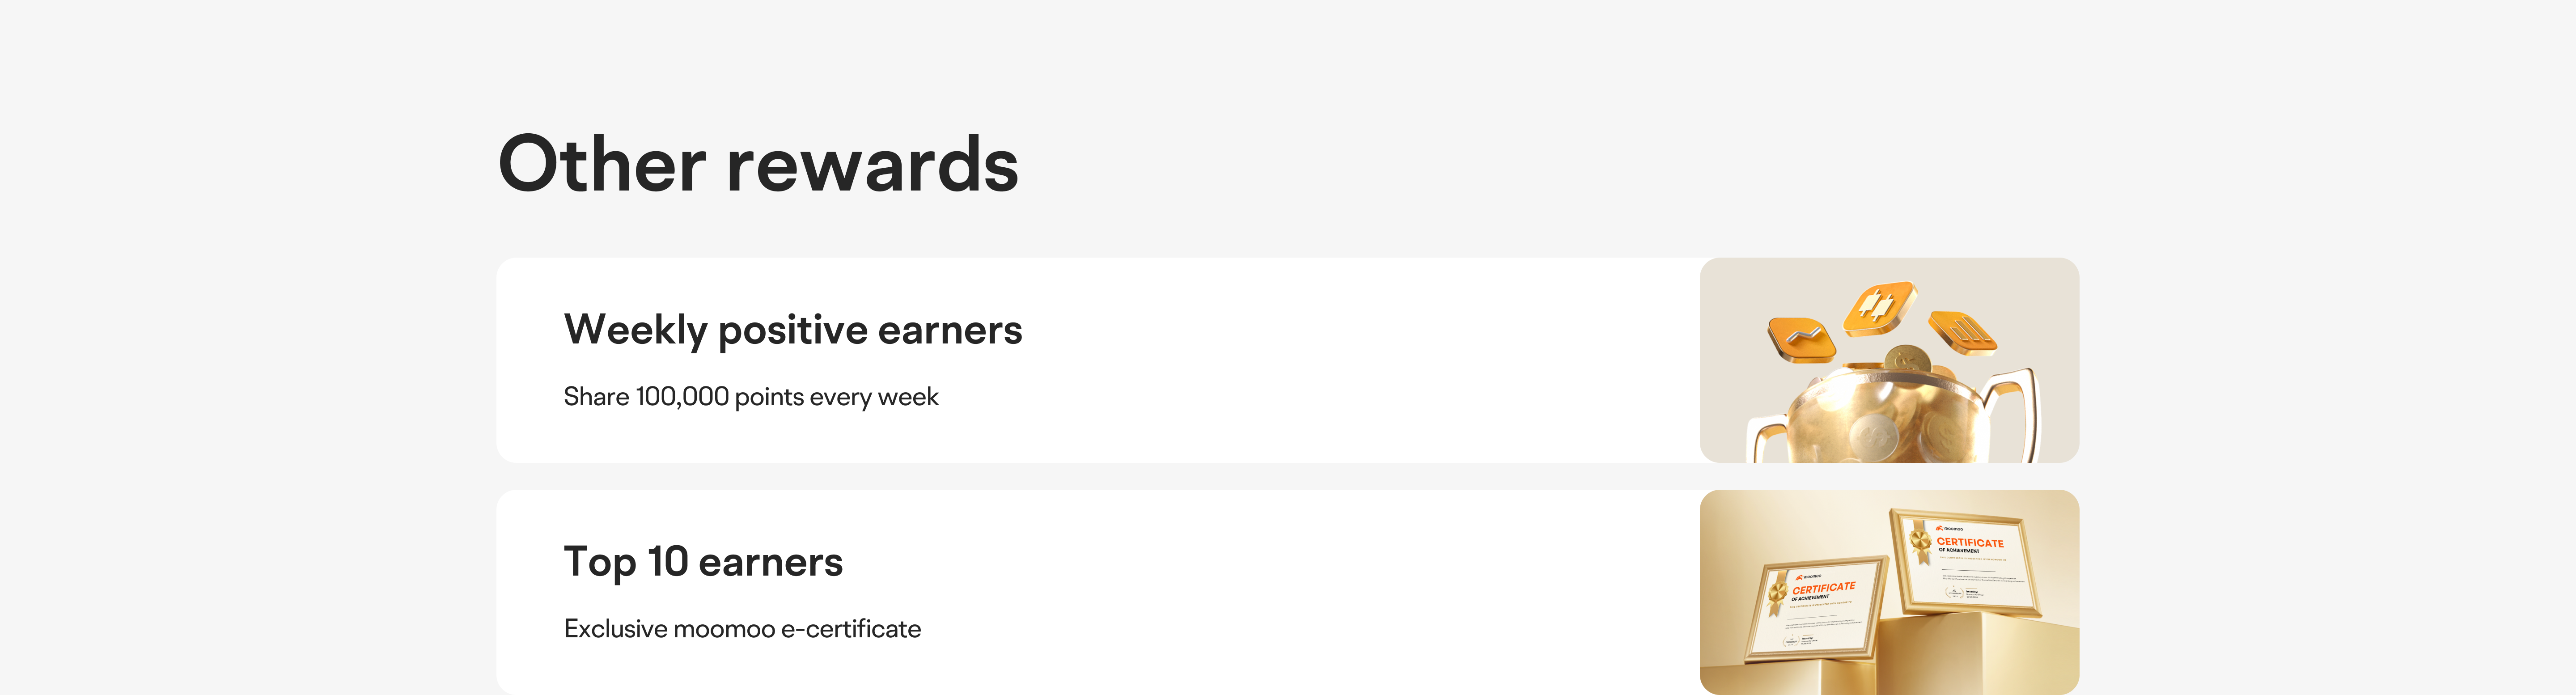
Task: Click the moomoo logo on the right certificate
Action: (x=1949, y=528)
